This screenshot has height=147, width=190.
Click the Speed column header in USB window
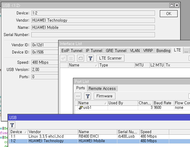point(154,132)
